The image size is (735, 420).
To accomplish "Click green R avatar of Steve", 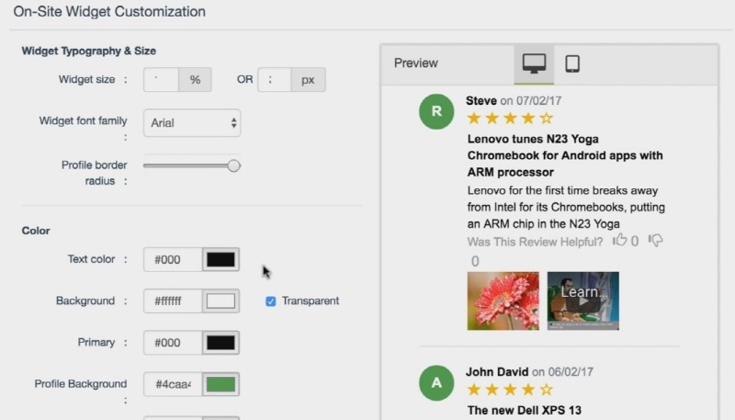I will 436,111.
